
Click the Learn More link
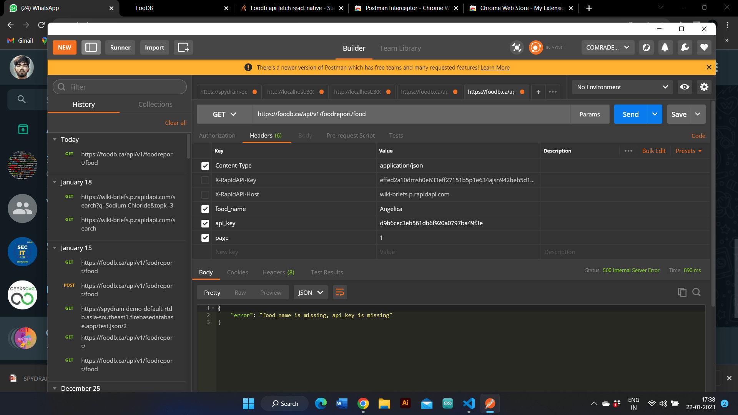tap(495, 68)
